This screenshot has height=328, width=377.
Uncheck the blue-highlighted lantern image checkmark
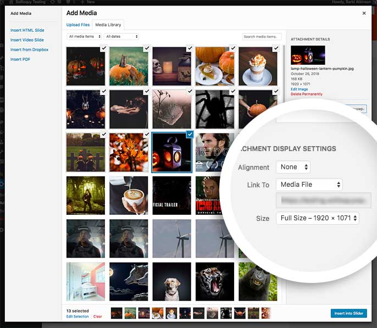190,134
